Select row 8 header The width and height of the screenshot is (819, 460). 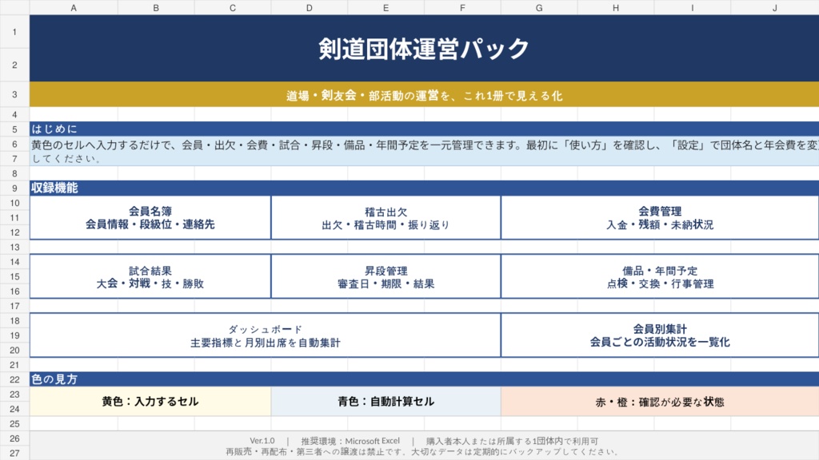click(14, 173)
